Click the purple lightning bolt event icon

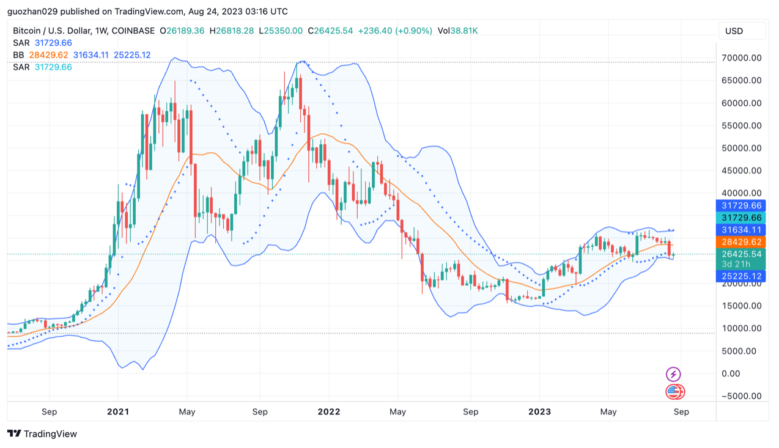pyautogui.click(x=673, y=374)
